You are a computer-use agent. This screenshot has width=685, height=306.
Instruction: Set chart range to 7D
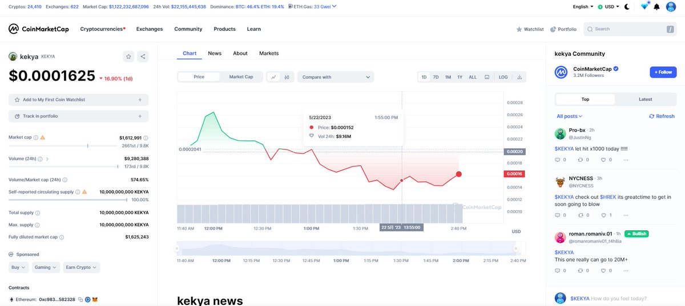[436, 77]
